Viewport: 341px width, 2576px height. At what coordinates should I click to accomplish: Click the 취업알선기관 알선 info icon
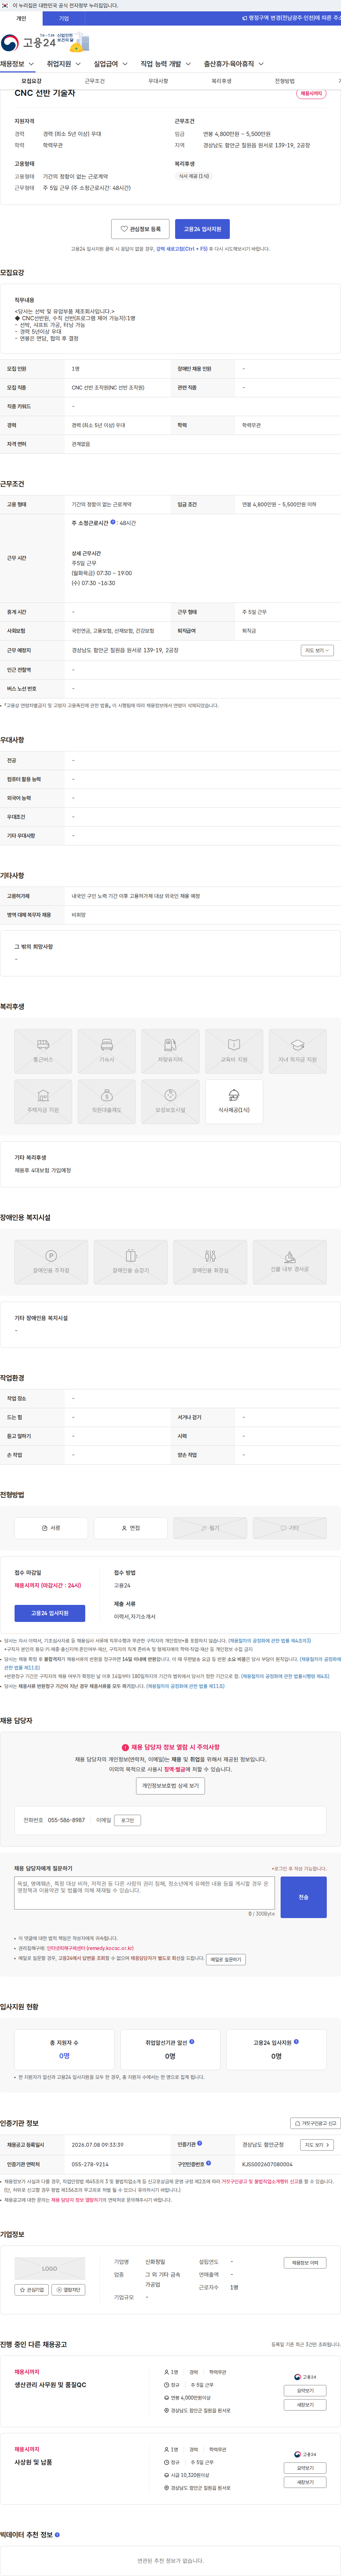[x=192, y=2042]
